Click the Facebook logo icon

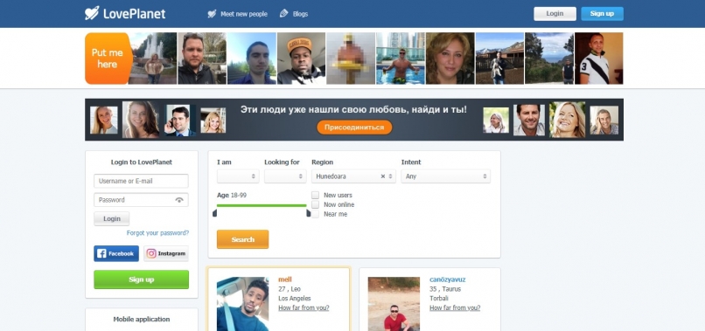(101, 253)
